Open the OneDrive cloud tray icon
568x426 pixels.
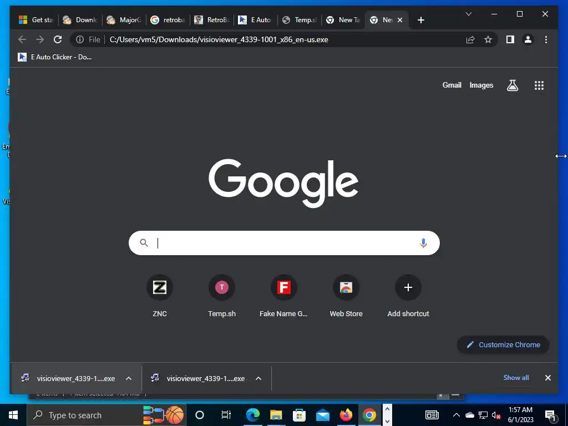pos(469,415)
